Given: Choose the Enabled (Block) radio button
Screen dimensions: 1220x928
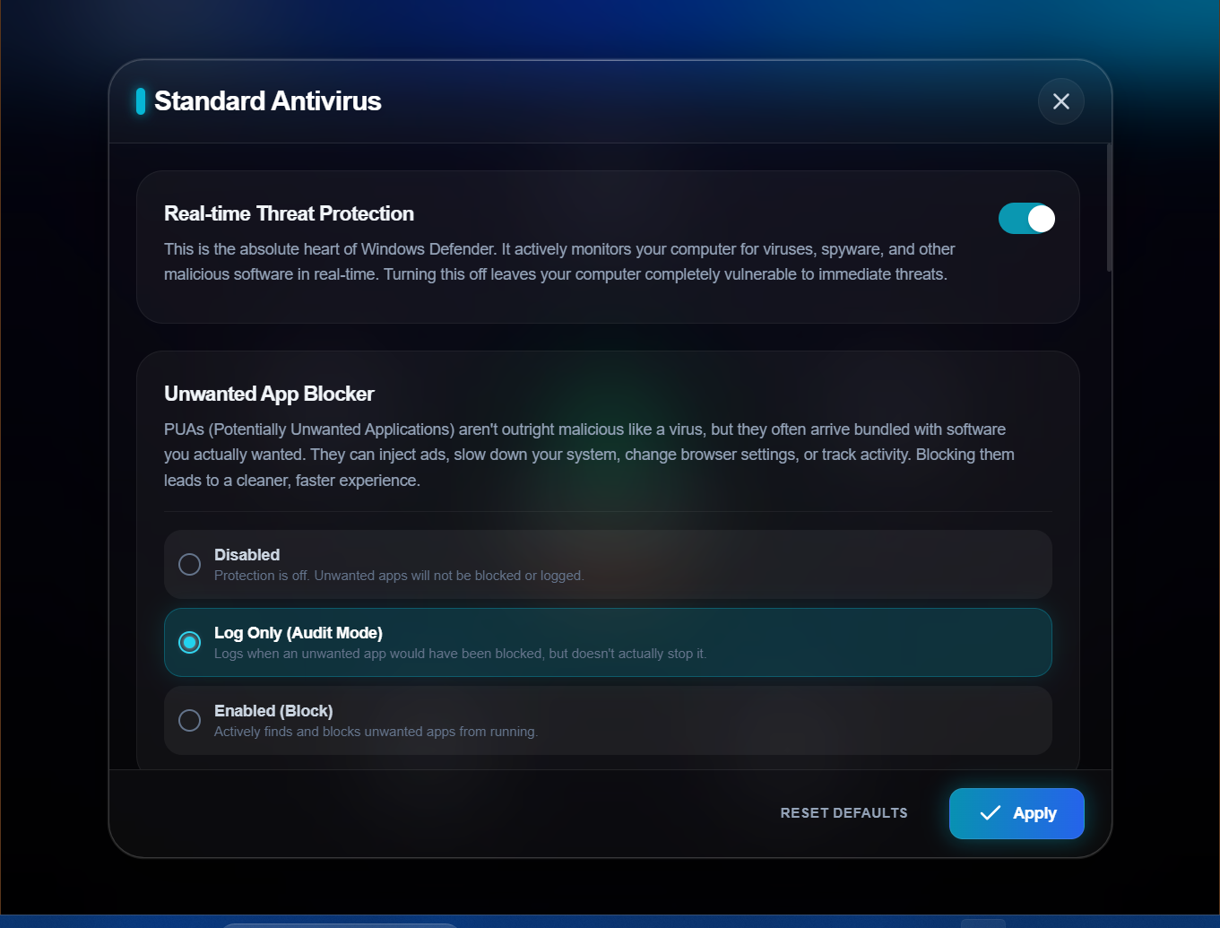Looking at the screenshot, I should (x=190, y=720).
